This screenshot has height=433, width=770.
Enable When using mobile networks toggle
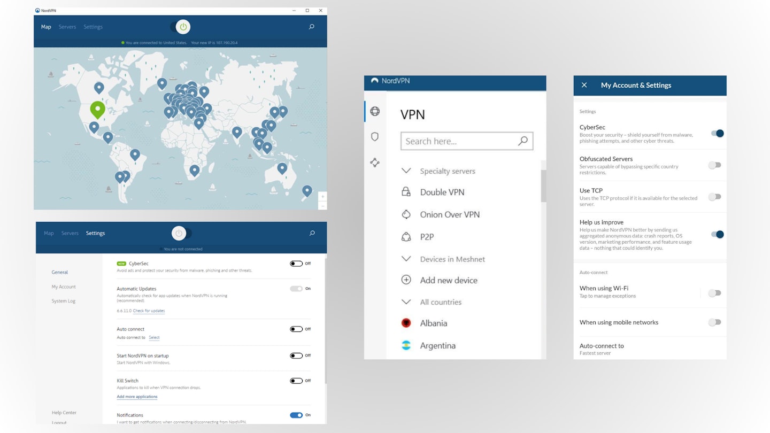click(715, 322)
